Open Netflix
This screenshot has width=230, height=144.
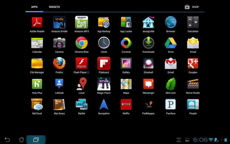126,105
